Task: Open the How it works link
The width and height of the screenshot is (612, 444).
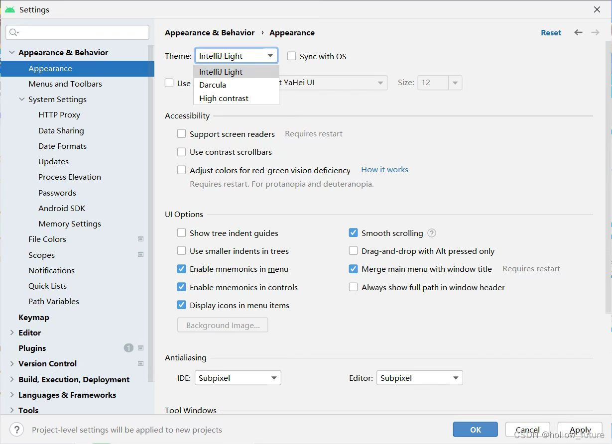Action: [384, 170]
